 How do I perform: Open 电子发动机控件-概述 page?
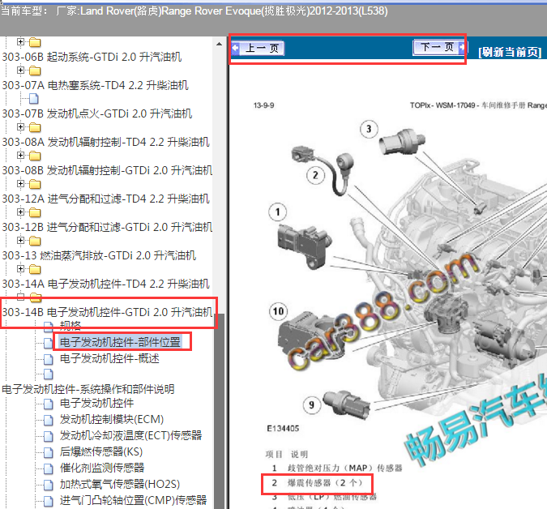109,358
